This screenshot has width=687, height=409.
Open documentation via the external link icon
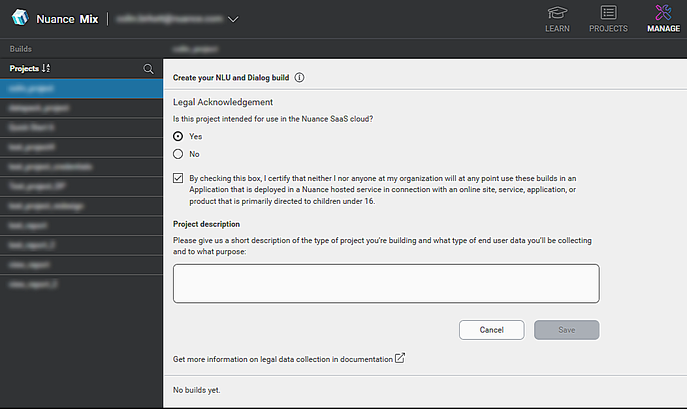[400, 357]
